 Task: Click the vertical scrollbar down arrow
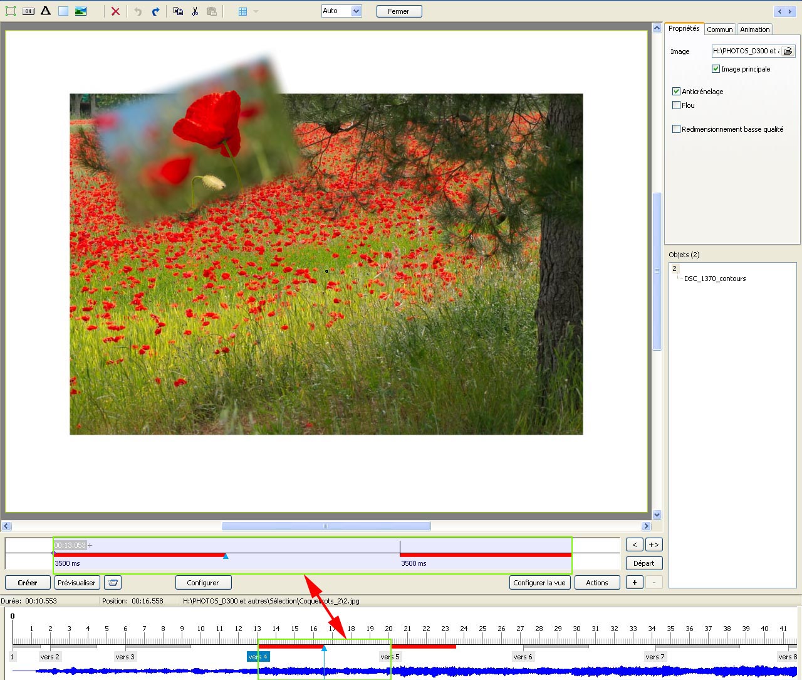coord(657,515)
